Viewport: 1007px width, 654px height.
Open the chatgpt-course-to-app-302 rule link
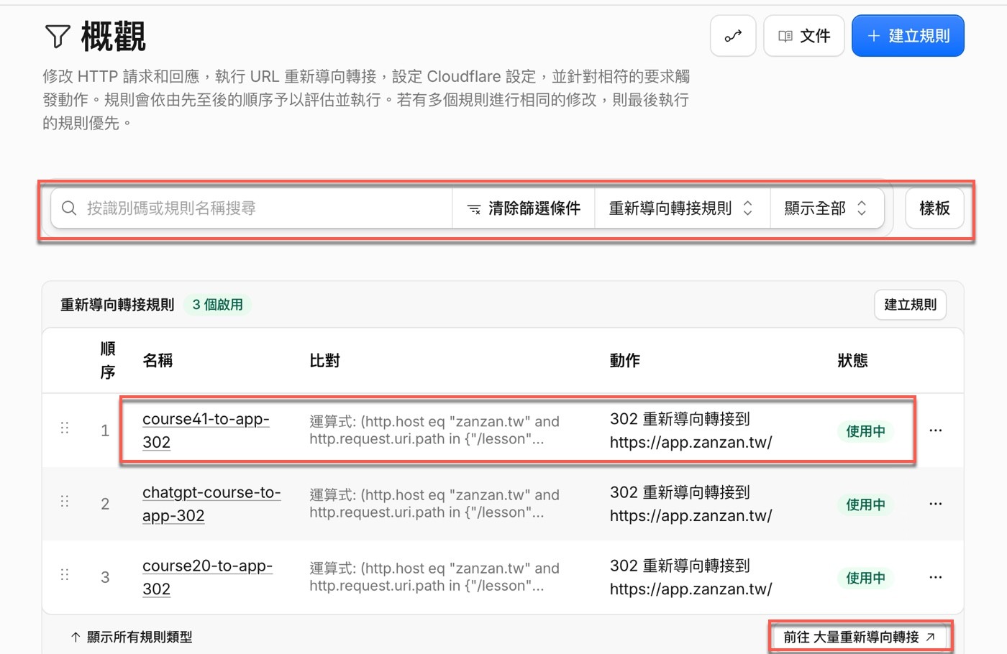coord(211,504)
